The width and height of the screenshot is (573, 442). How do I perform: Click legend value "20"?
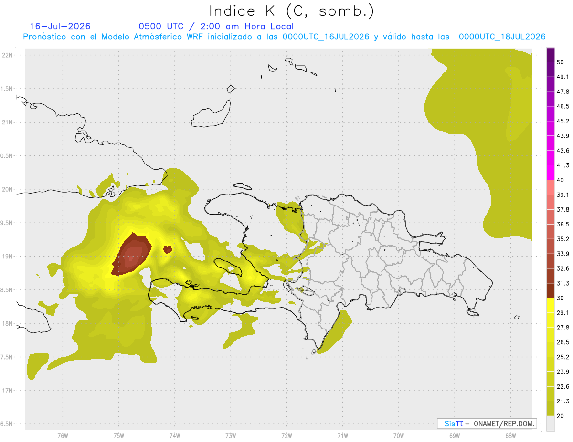(561, 416)
